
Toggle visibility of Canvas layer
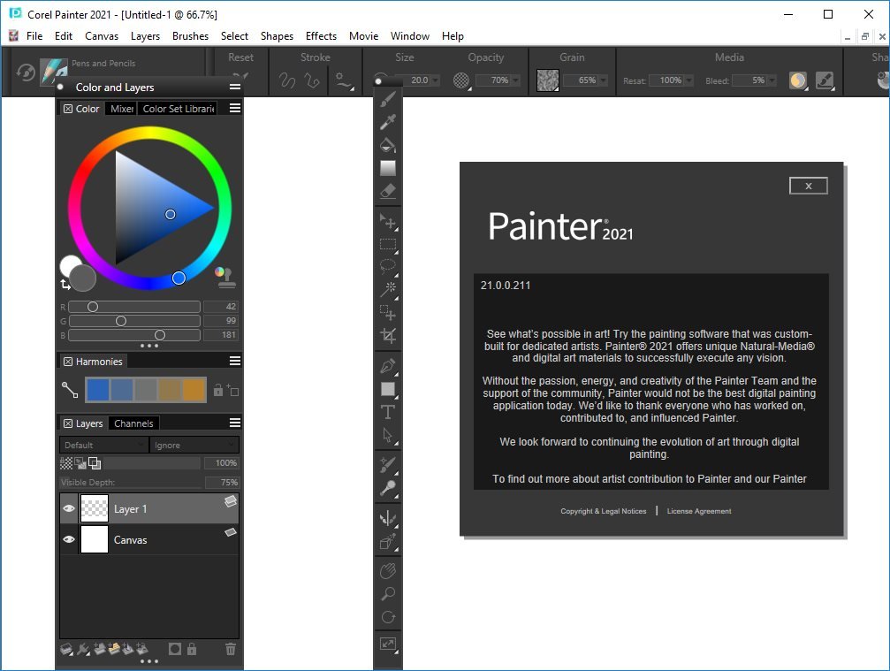click(x=69, y=539)
